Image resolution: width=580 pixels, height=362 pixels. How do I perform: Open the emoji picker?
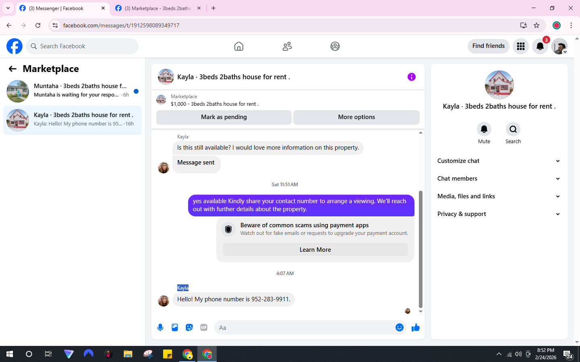click(x=400, y=327)
